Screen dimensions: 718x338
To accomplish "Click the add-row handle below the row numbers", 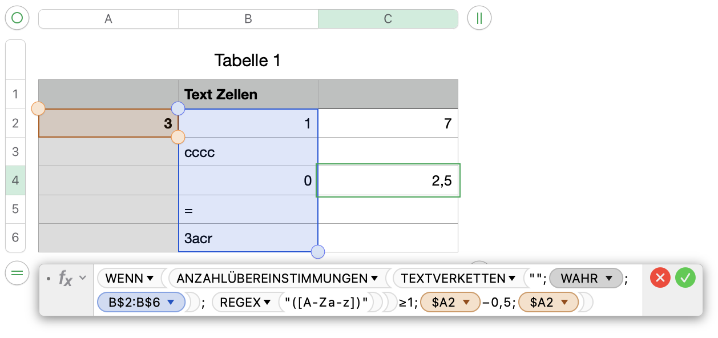I will (x=17, y=273).
